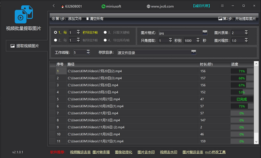Open the 视频去水印 link at the bottom
Image resolution: width=261 pixels, height=158 pixels.
(x=168, y=152)
